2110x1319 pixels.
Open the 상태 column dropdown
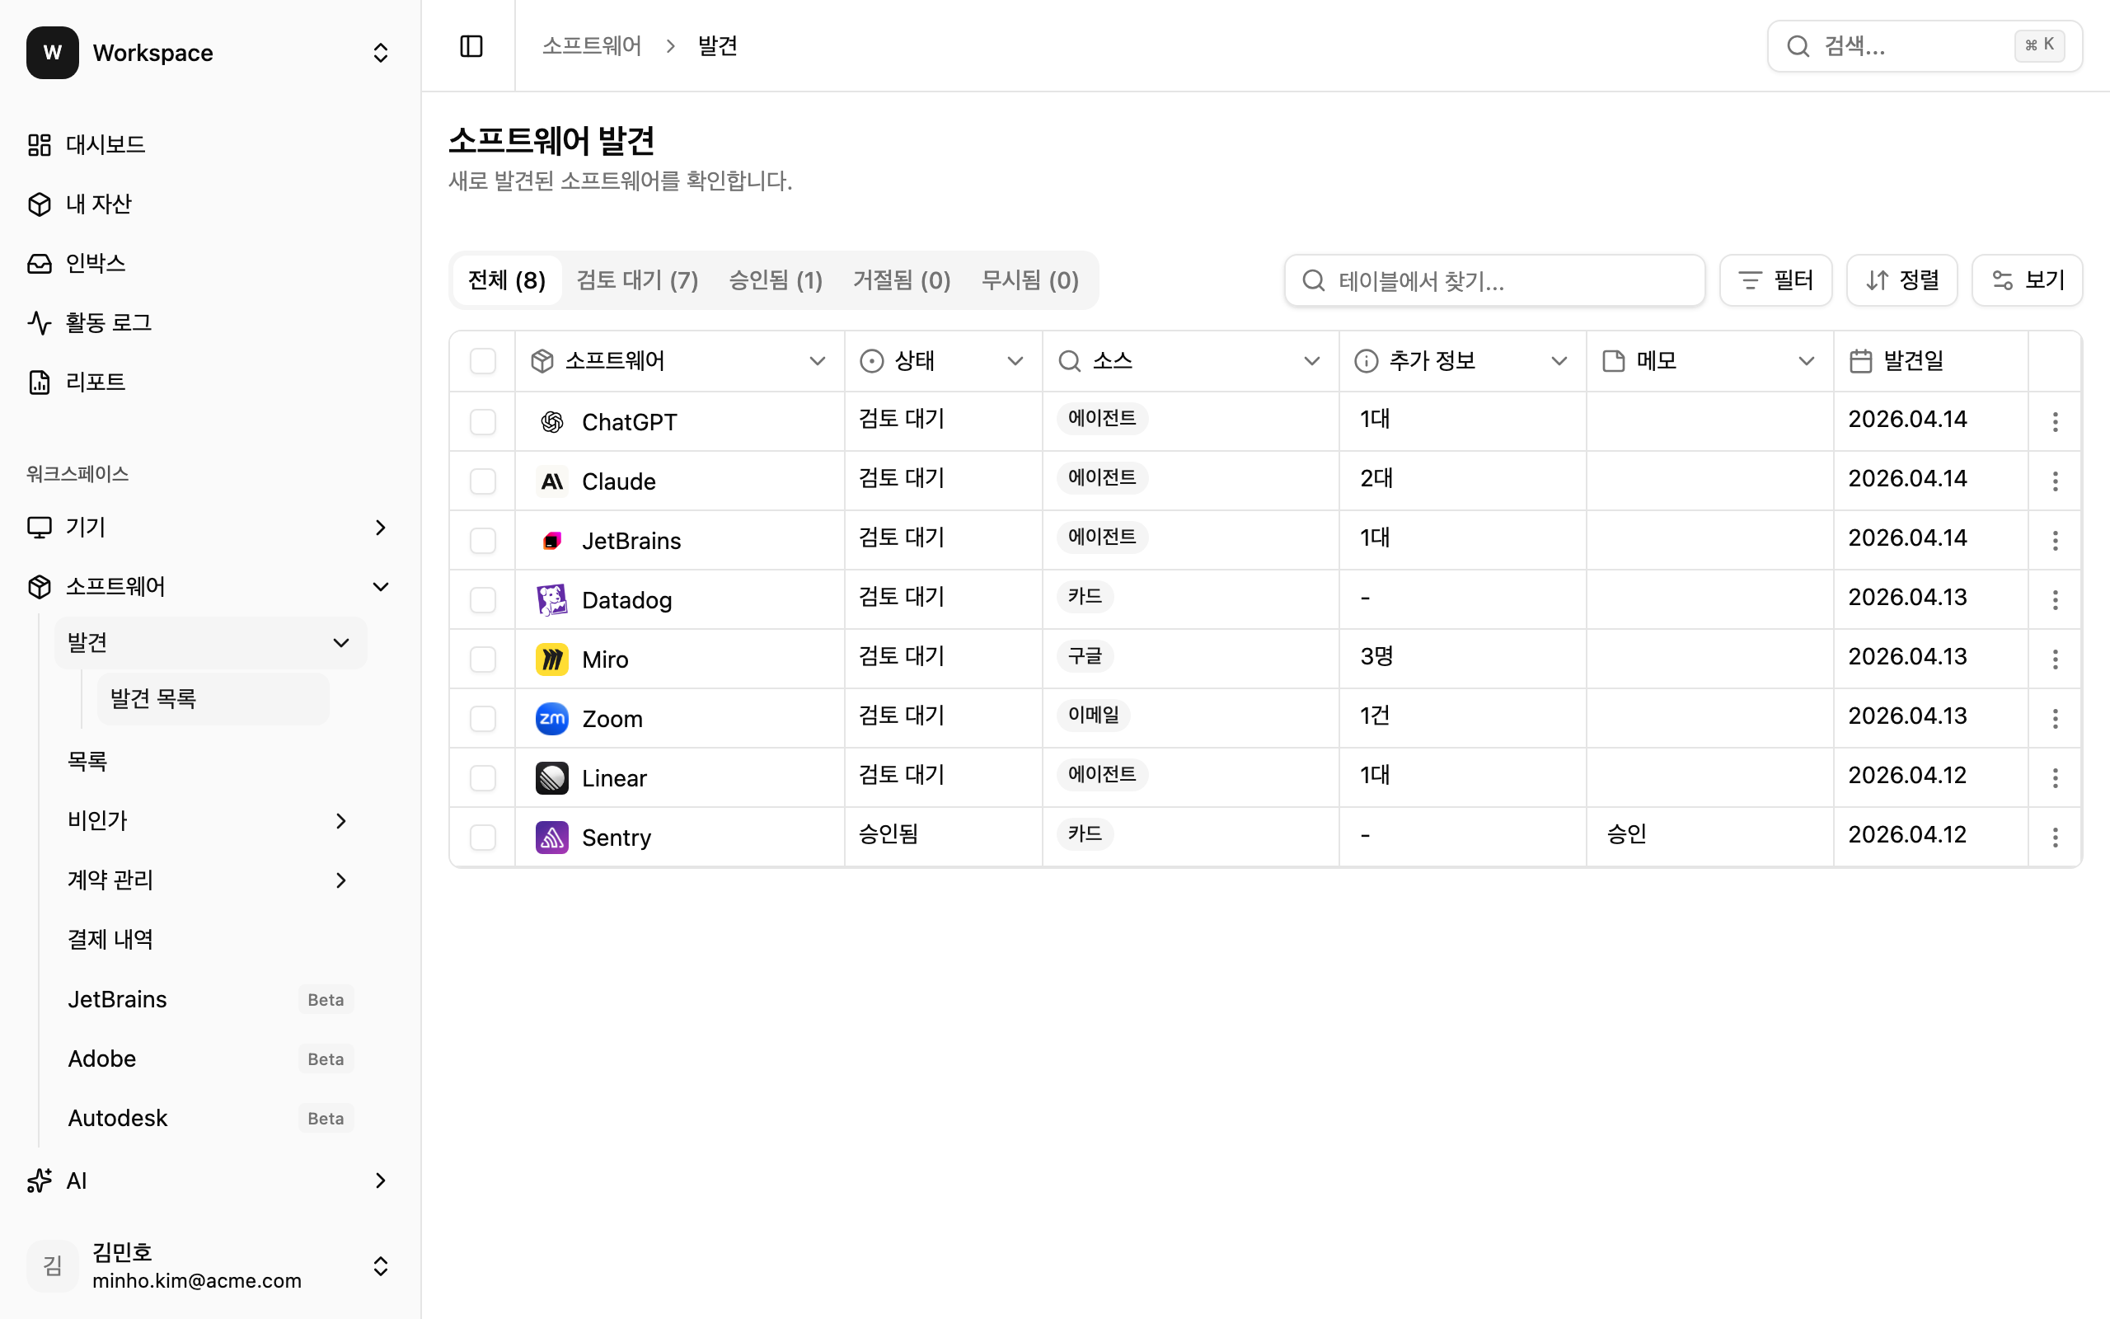pyautogui.click(x=1014, y=361)
